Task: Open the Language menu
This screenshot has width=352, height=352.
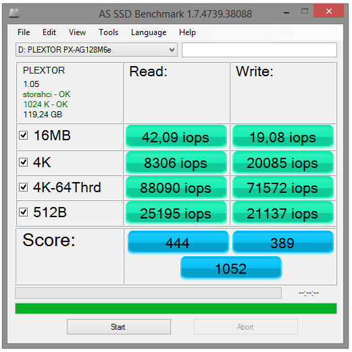Action: 149,32
